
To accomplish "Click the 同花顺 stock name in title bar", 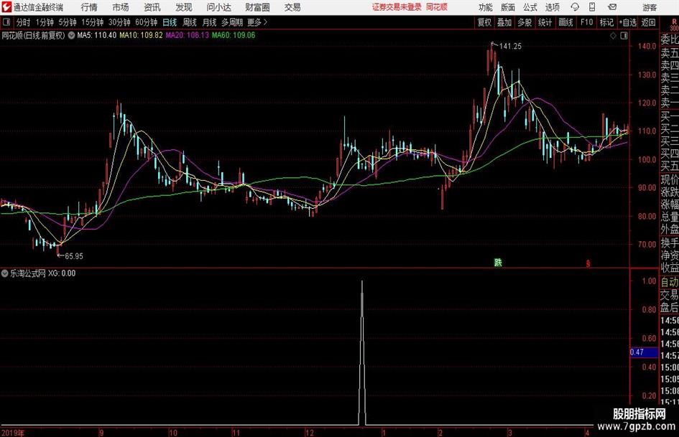I will [x=437, y=7].
